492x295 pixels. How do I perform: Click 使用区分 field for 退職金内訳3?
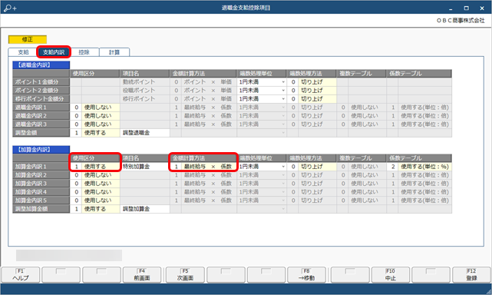pos(94,124)
